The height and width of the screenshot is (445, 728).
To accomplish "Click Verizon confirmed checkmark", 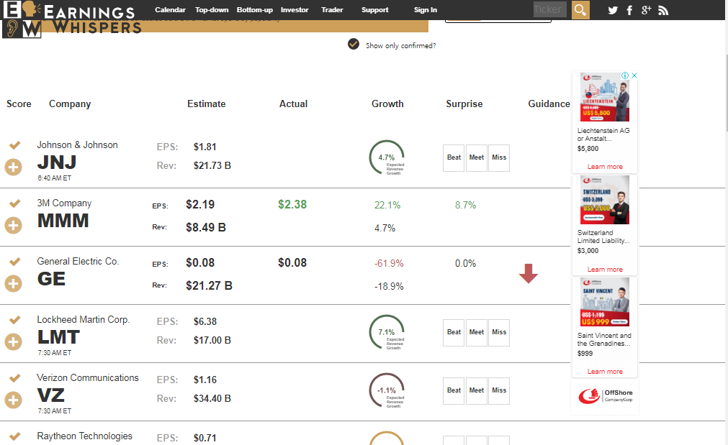I will (x=15, y=378).
